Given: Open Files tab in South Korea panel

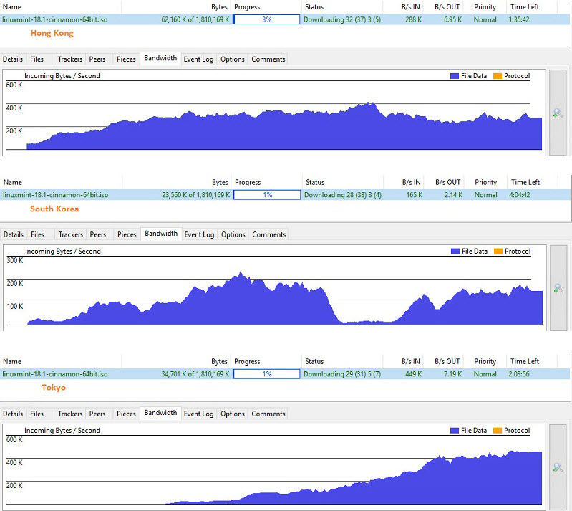Looking at the screenshot, I should pos(37,234).
